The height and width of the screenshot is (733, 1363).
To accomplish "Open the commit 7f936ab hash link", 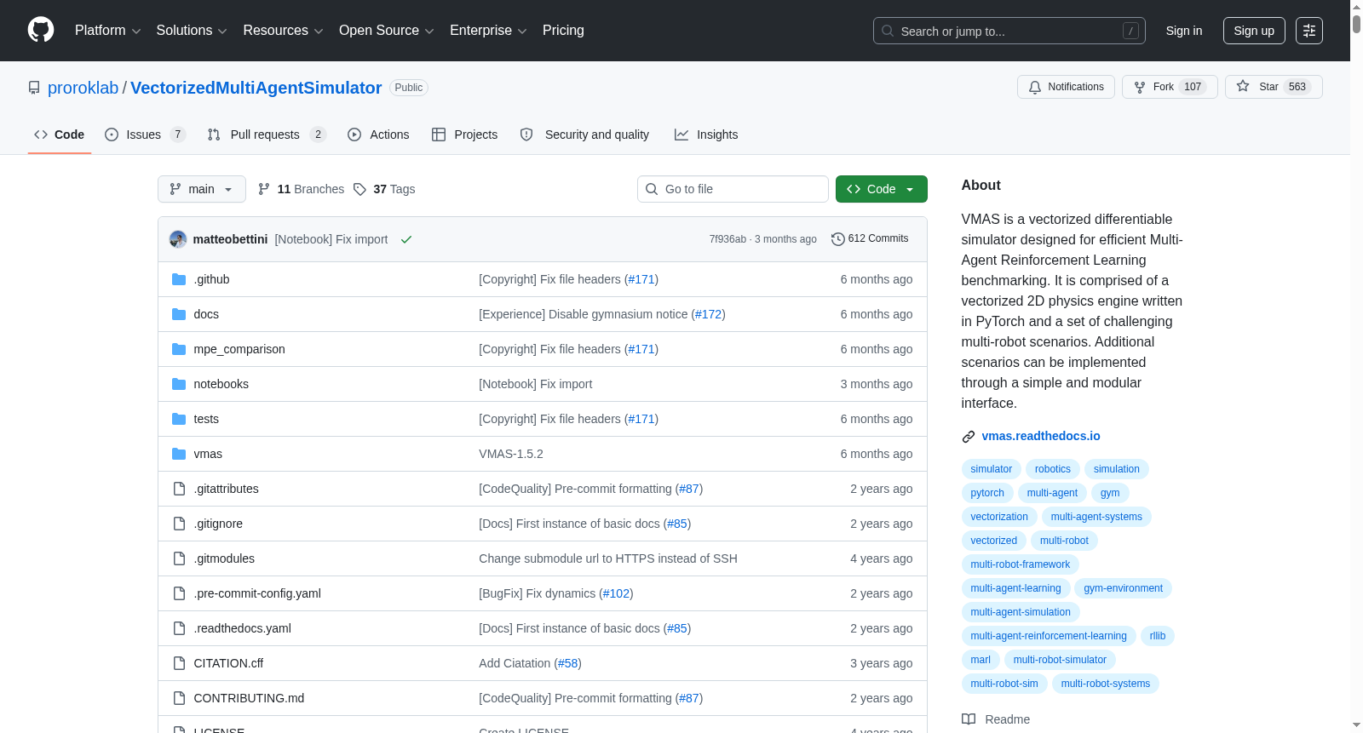I will tap(728, 239).
